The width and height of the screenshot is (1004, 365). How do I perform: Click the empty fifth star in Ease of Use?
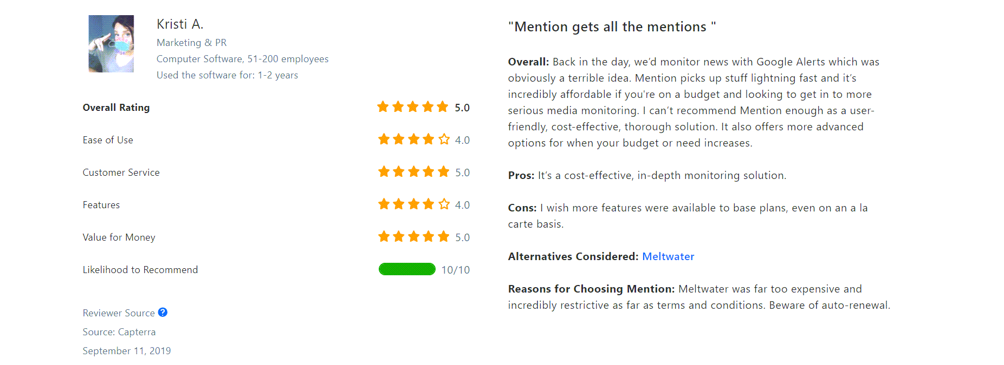(444, 140)
